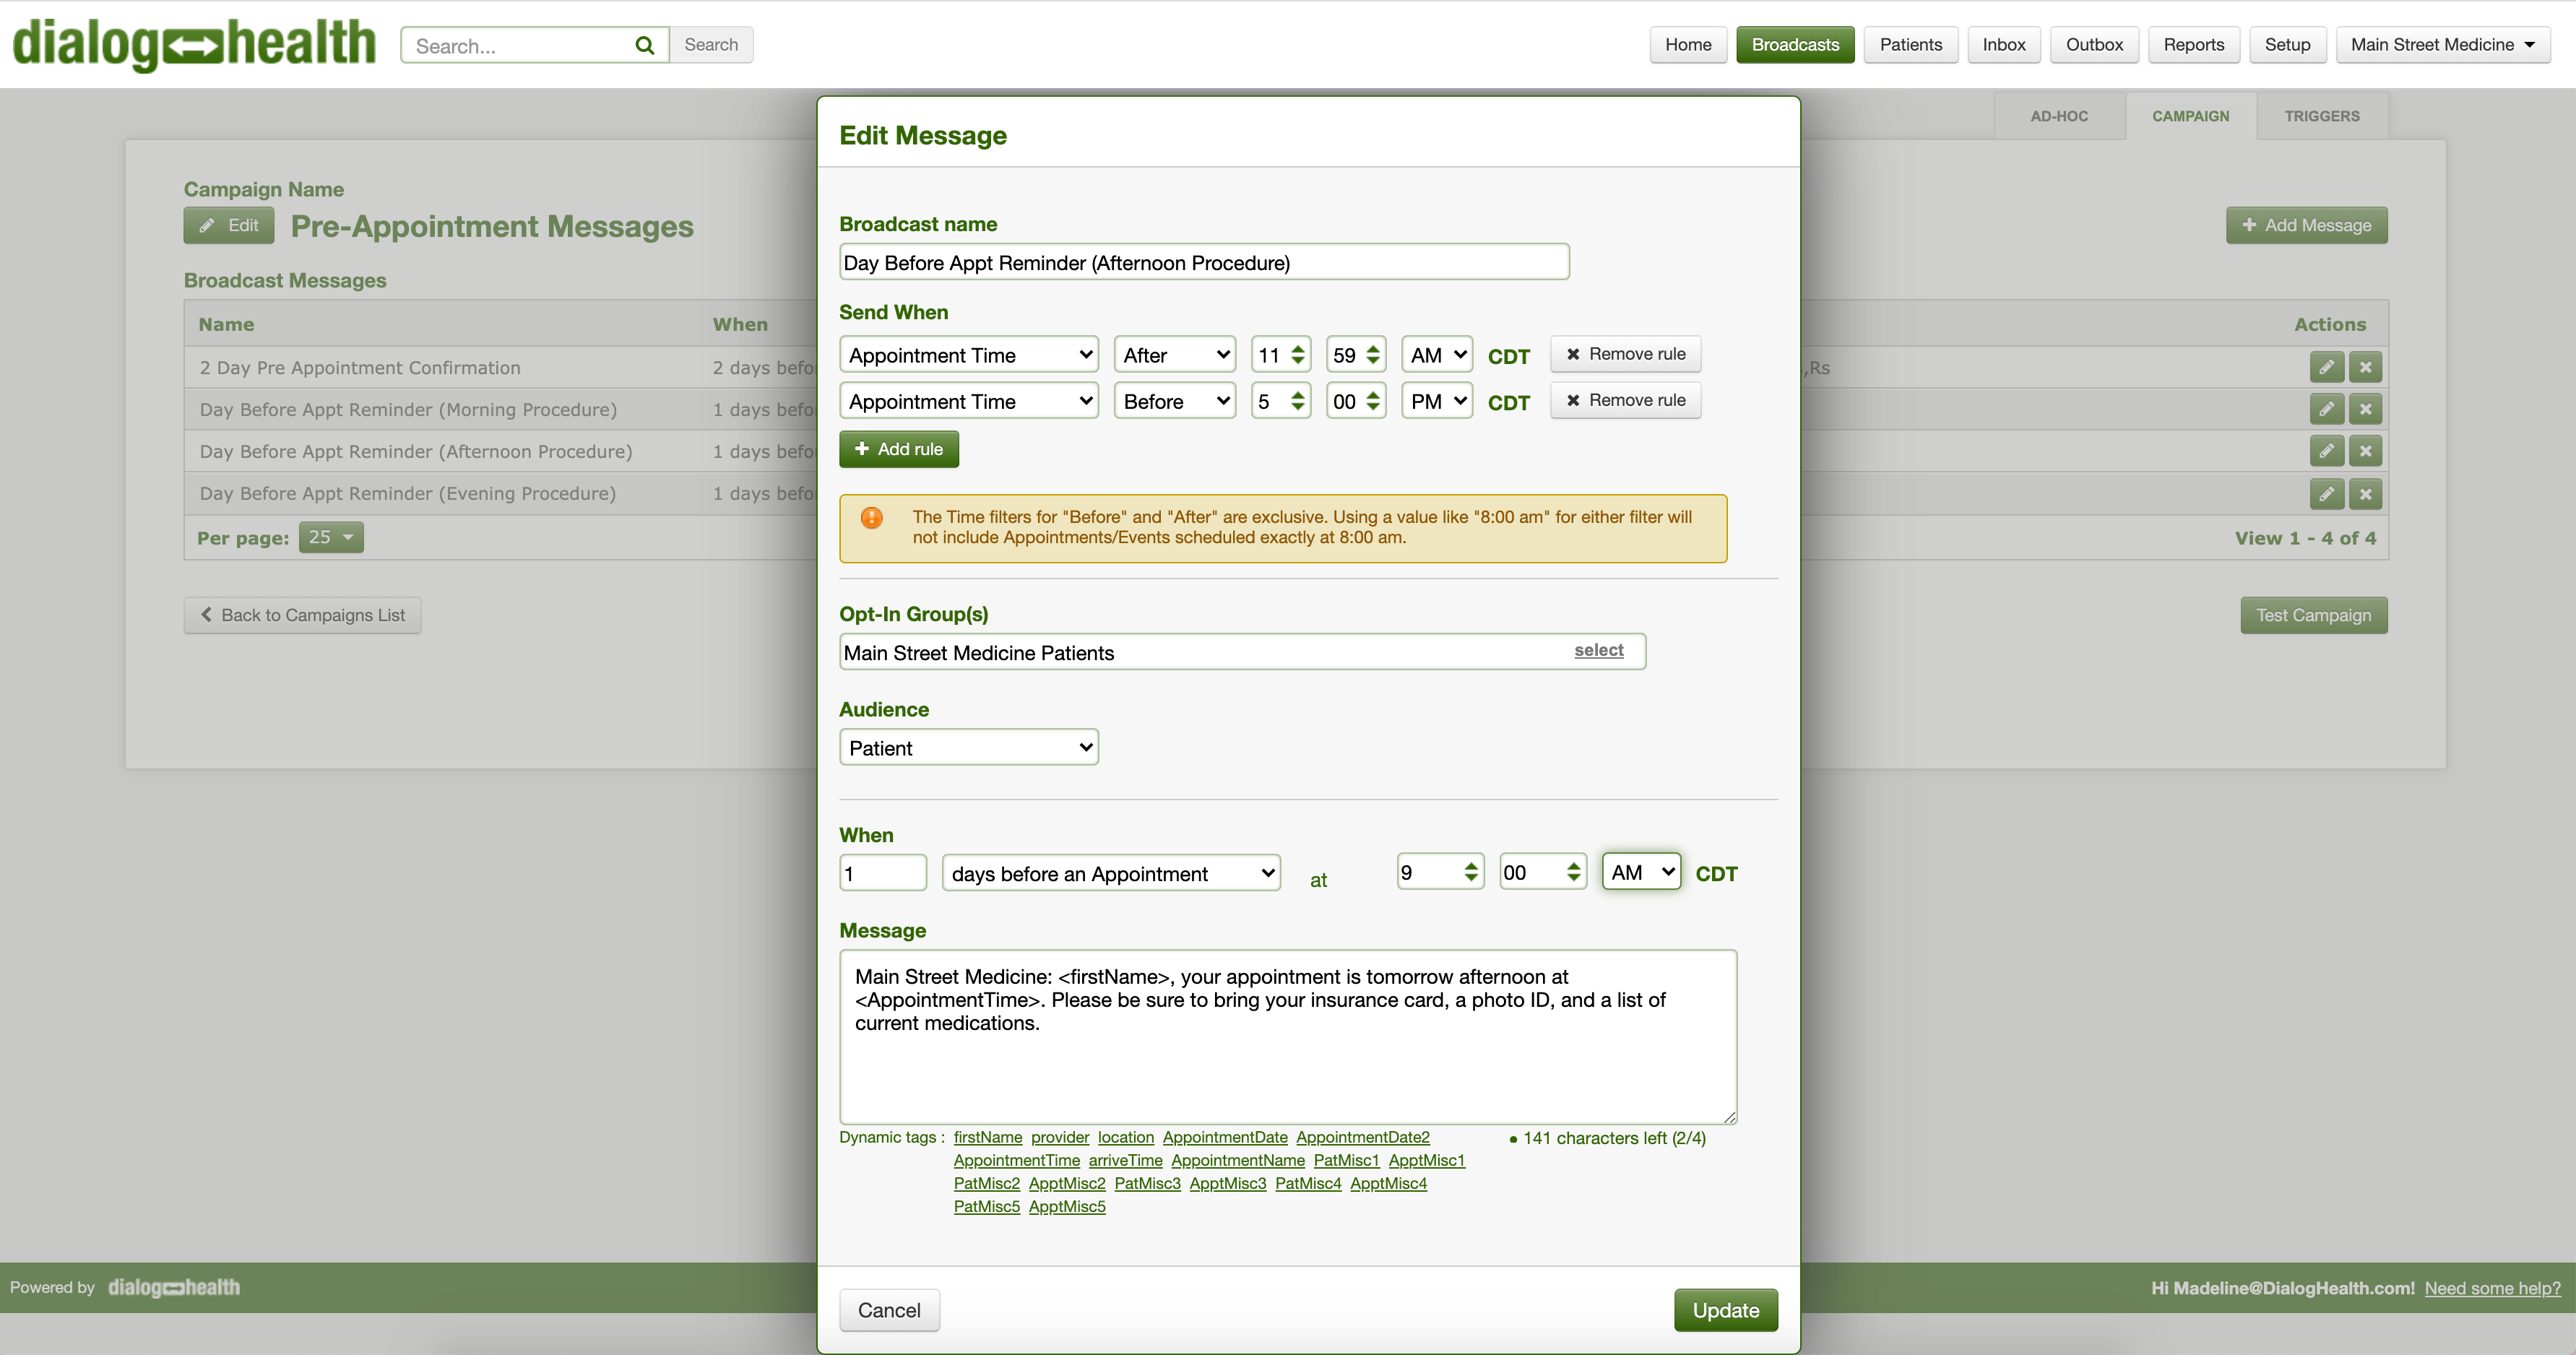Click the select link for Opt-In Groups

(x=1598, y=650)
